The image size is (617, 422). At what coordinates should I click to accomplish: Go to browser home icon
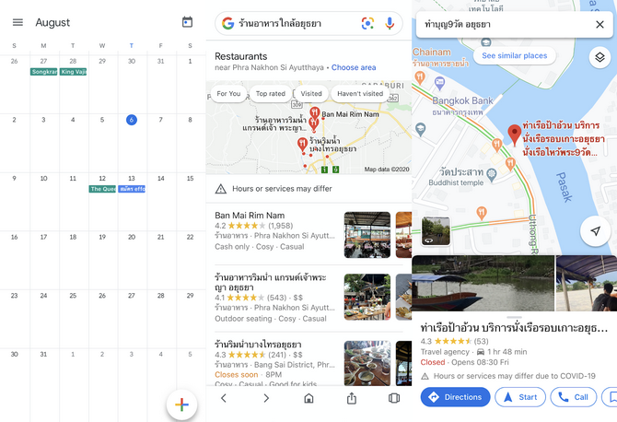pyautogui.click(x=308, y=398)
